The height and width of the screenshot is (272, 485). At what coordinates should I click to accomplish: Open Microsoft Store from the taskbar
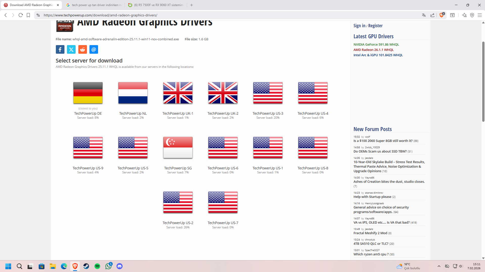(x=42, y=266)
